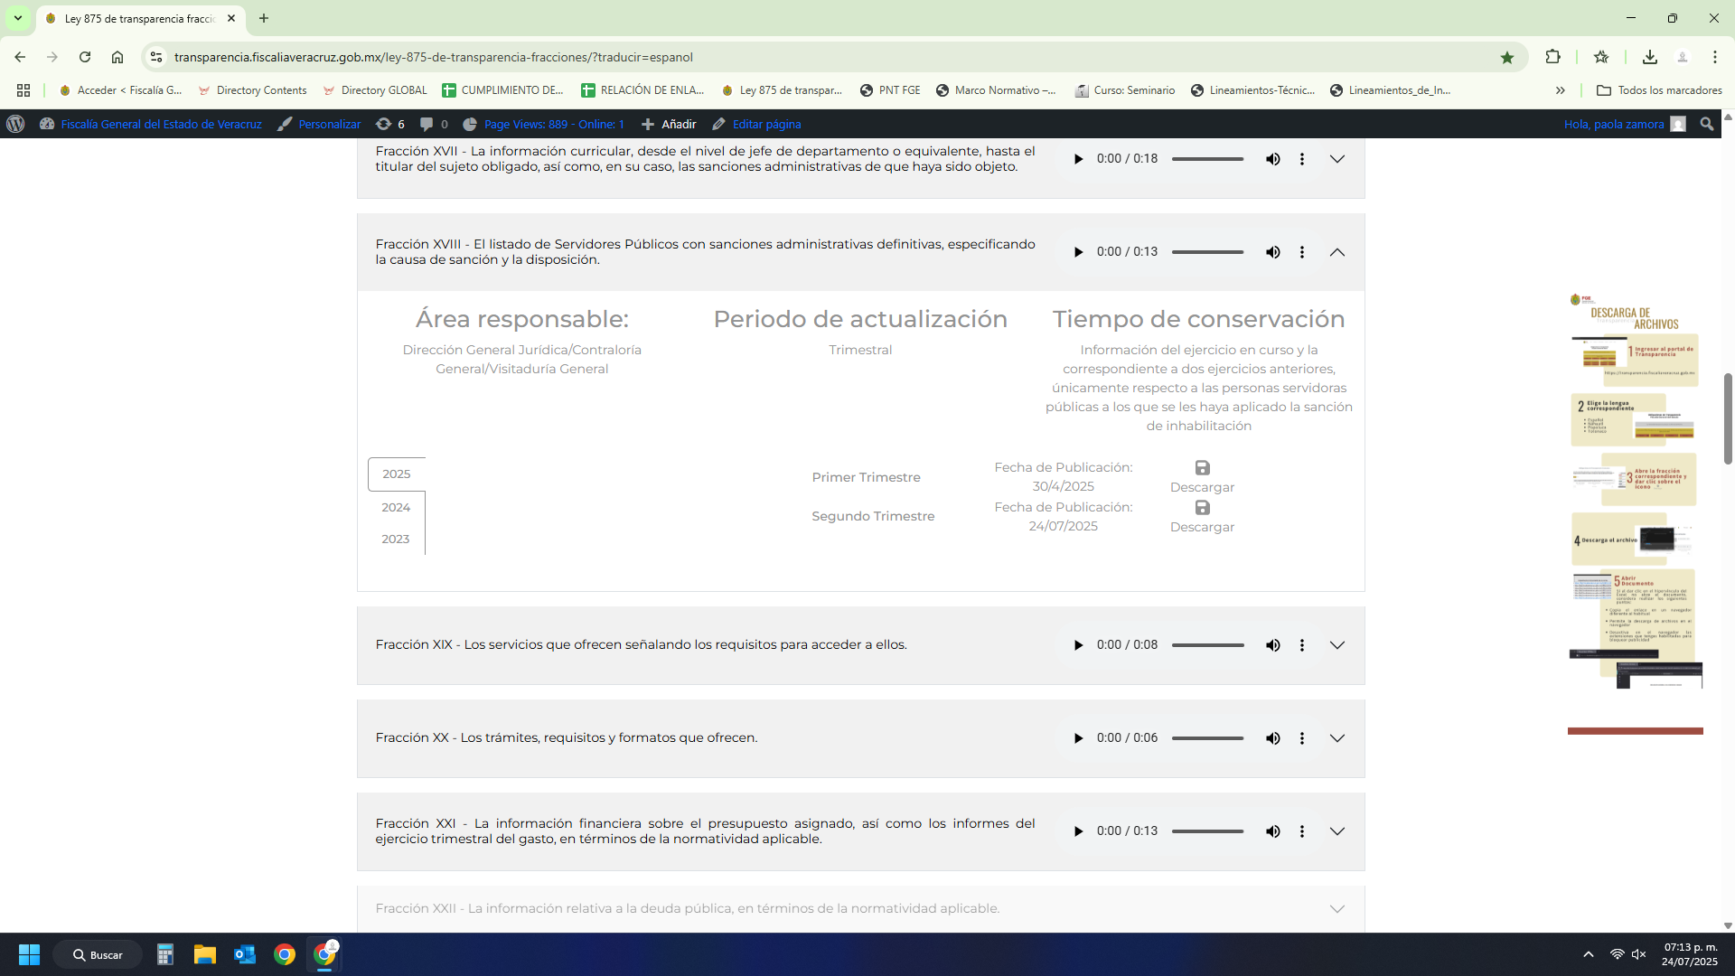Select the 2023 year tab
The height and width of the screenshot is (976, 1735).
coord(396,539)
